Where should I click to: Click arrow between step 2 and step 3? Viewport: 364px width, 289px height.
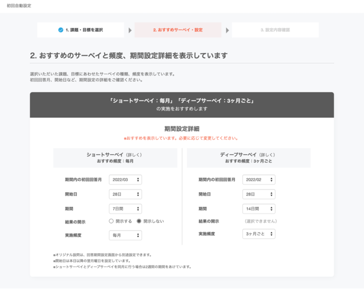coord(227,30)
